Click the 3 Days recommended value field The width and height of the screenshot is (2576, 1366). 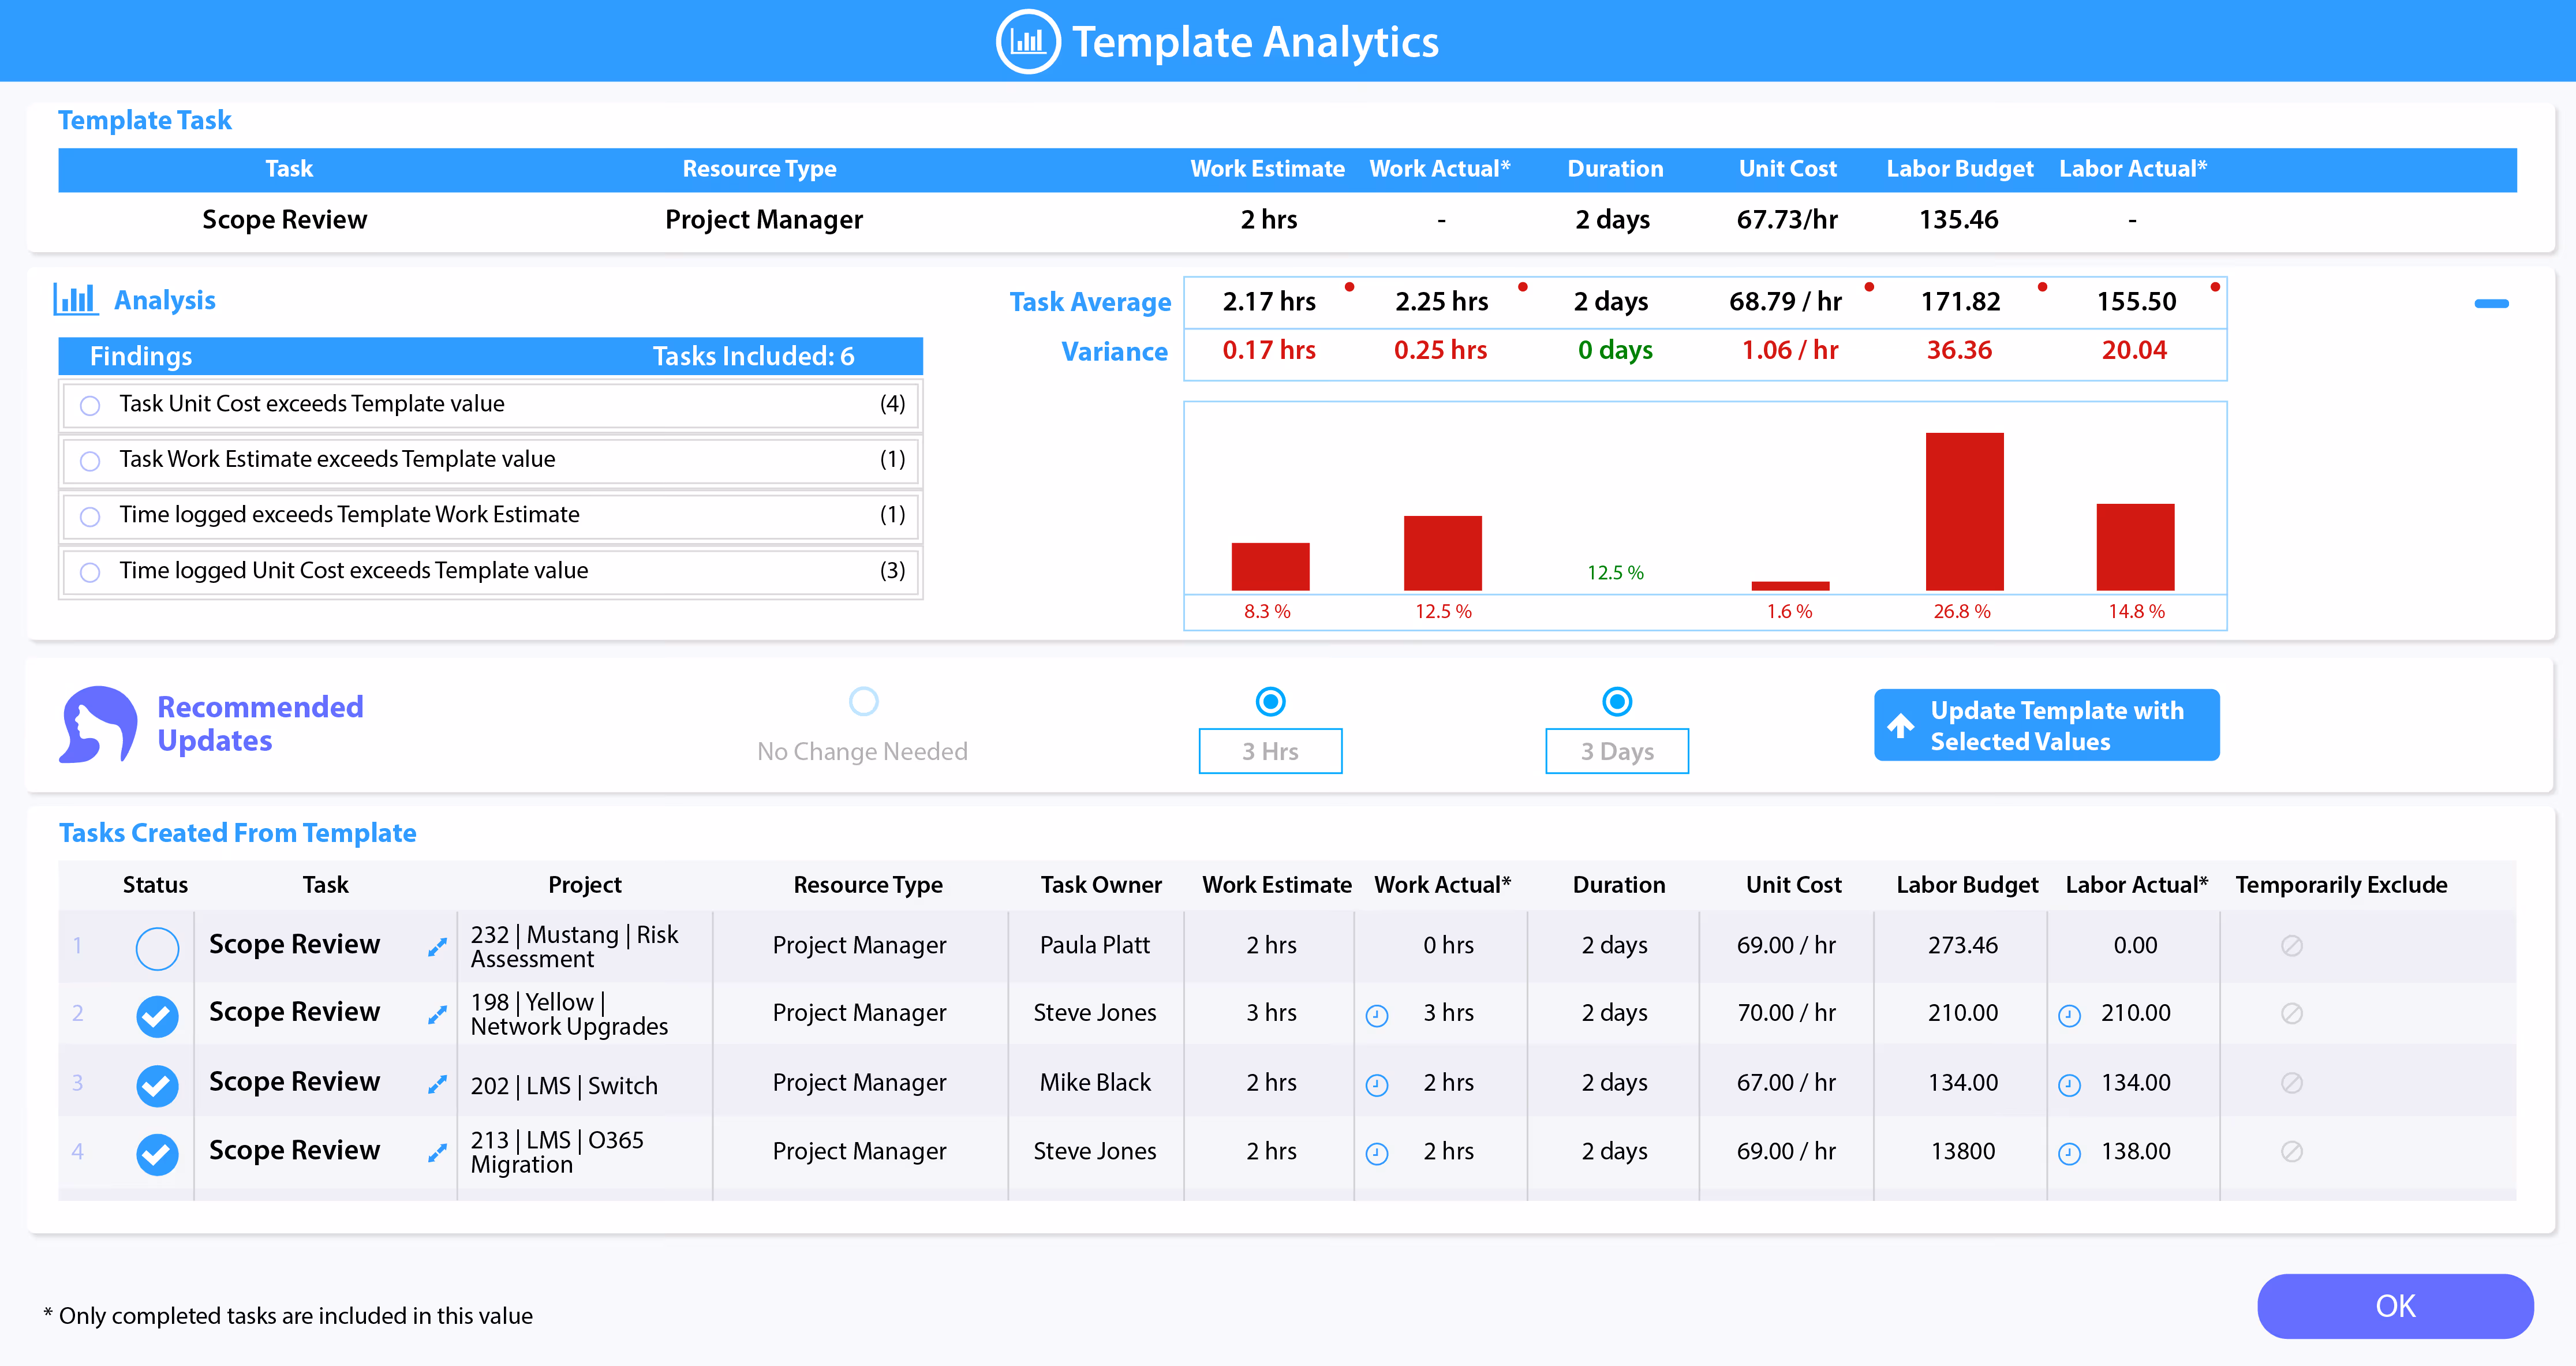(1617, 751)
